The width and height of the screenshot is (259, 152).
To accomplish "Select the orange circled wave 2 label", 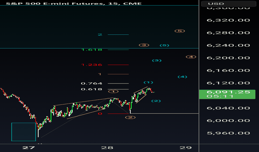I will pyautogui.click(x=130, y=117).
